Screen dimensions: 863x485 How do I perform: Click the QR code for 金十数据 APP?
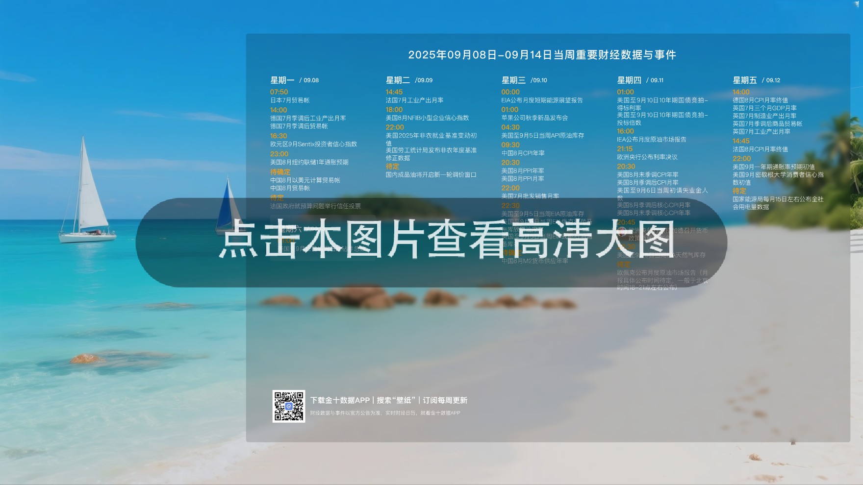coord(289,406)
